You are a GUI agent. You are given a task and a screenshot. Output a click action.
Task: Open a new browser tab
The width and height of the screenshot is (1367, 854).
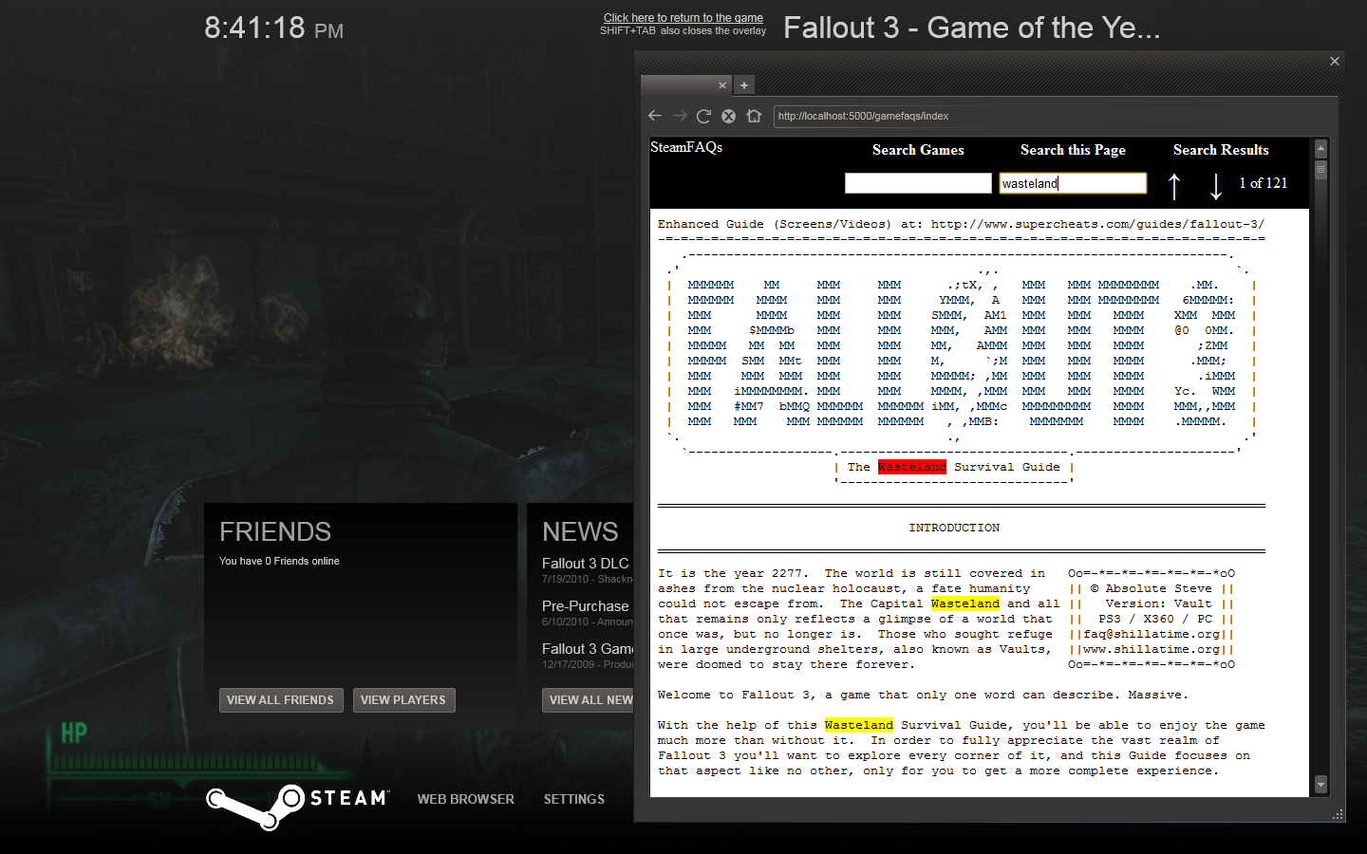[x=744, y=85]
